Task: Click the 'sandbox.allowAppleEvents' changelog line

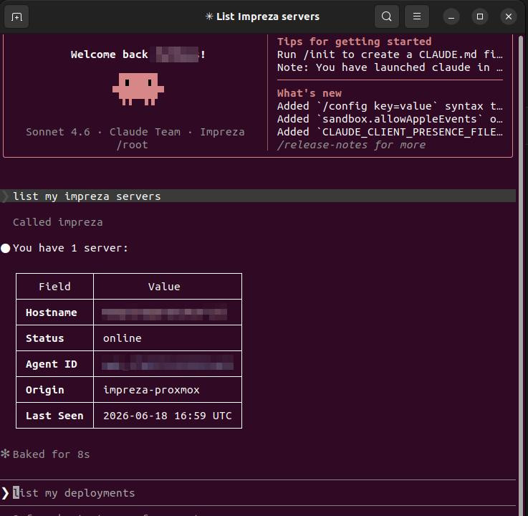Action: coord(390,119)
